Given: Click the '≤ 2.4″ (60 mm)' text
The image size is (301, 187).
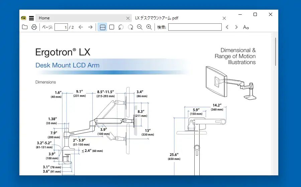Looking at the screenshot, I should [92, 151].
